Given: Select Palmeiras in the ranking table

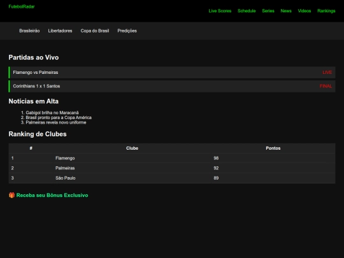Looking at the screenshot, I should point(65,168).
